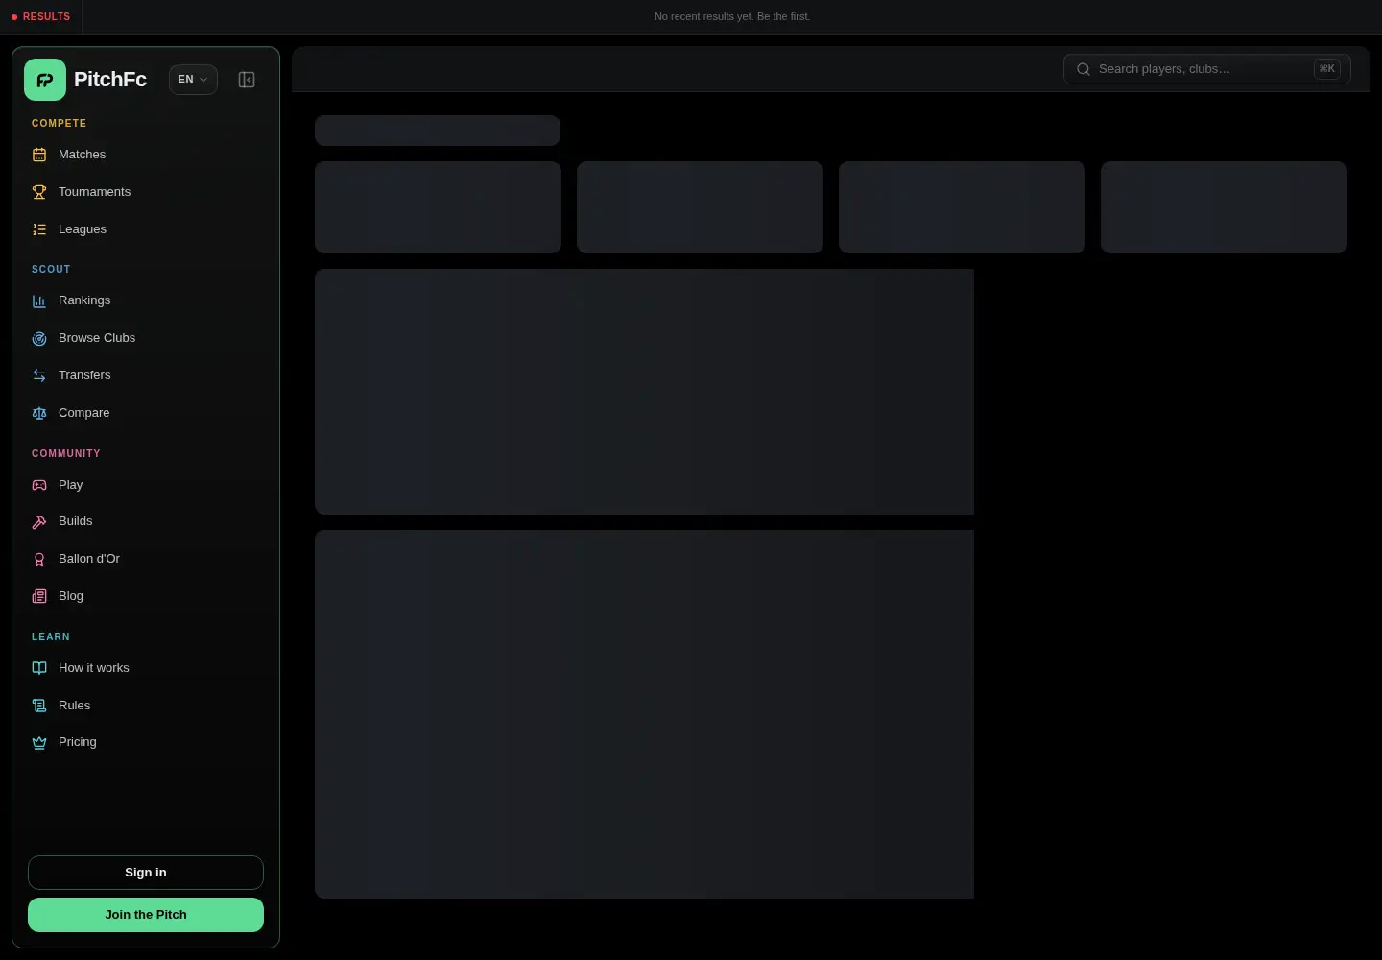Click the Blog newspaper icon
Image resolution: width=1382 pixels, height=960 pixels.
coord(39,596)
